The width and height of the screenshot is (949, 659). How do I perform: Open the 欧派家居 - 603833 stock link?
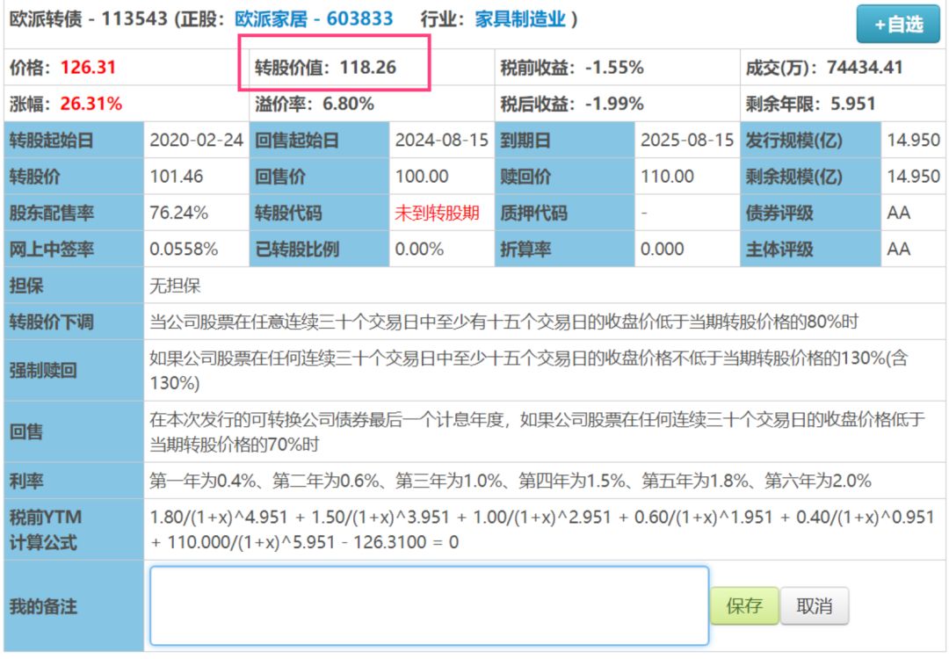314,18
